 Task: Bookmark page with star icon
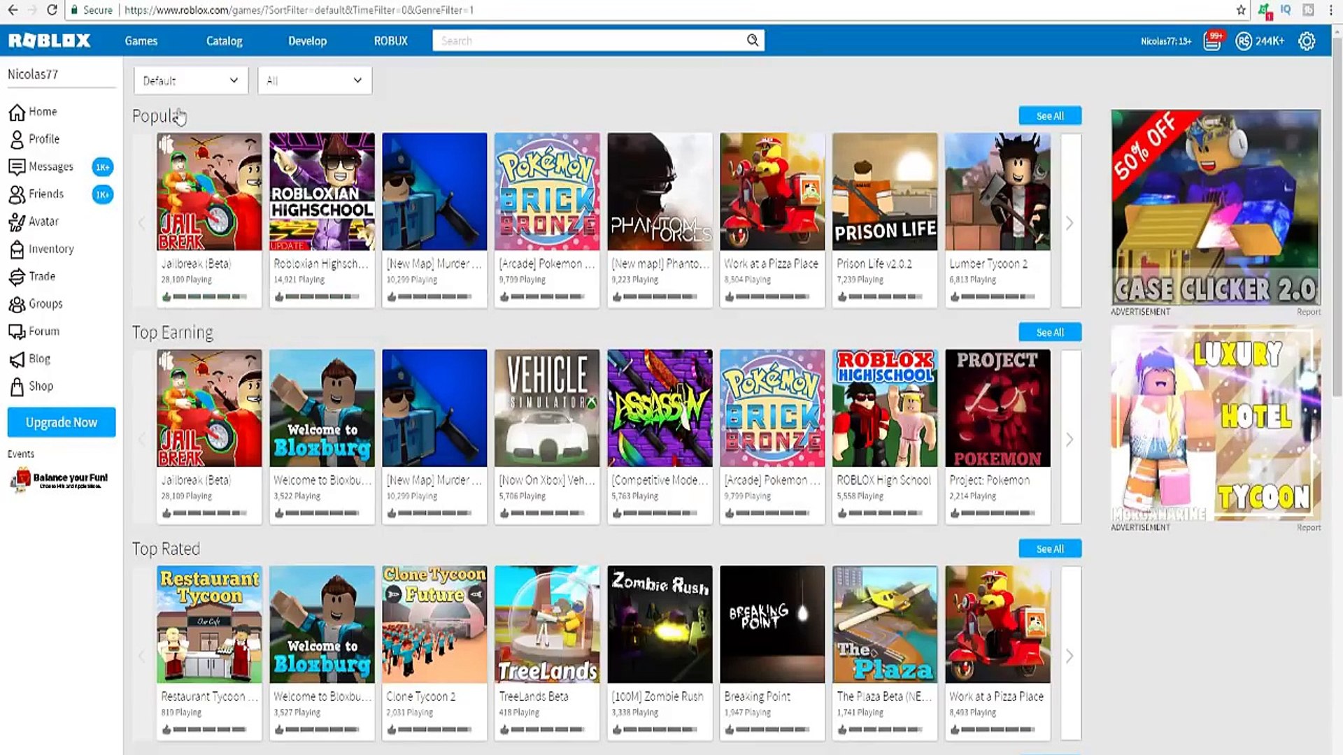point(1241,10)
